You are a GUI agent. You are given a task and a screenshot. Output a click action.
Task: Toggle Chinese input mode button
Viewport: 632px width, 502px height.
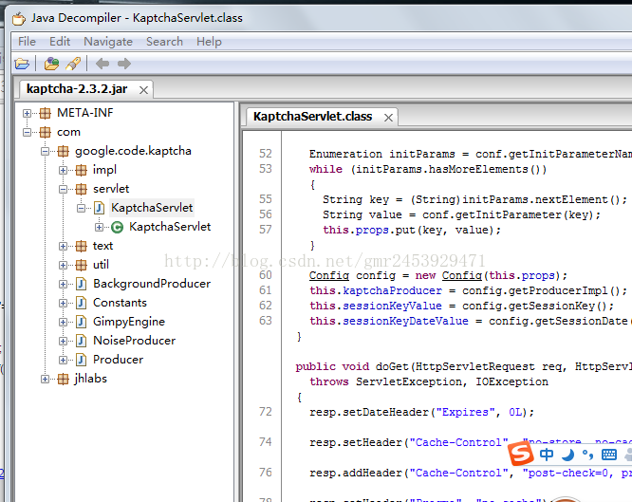[547, 455]
